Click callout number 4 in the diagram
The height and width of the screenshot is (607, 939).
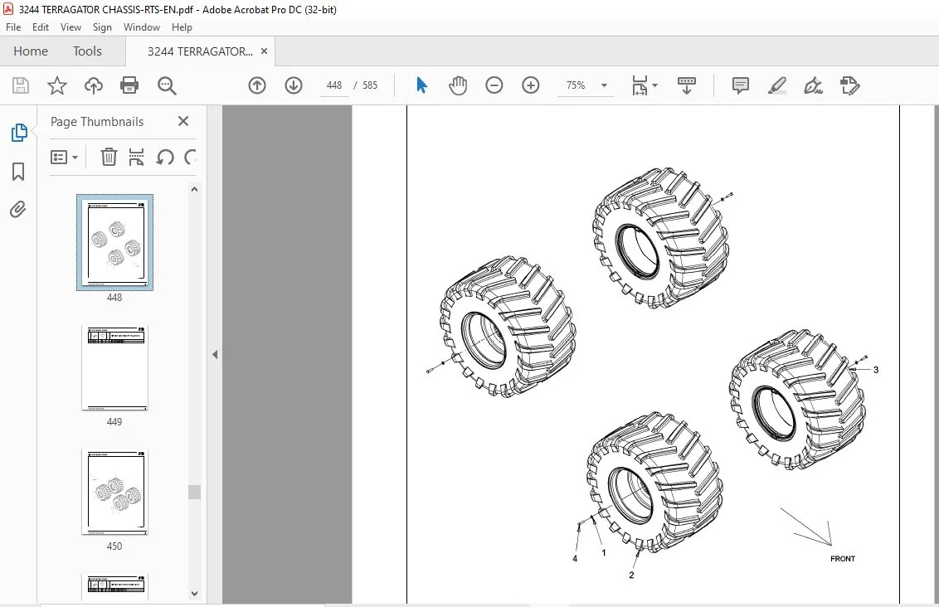pyautogui.click(x=575, y=559)
